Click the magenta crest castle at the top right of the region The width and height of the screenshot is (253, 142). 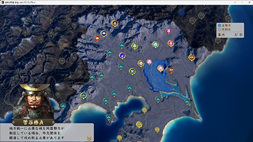169,31
